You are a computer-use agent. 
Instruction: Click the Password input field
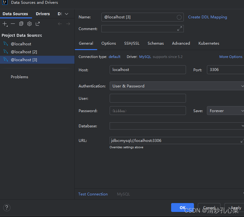148,111
